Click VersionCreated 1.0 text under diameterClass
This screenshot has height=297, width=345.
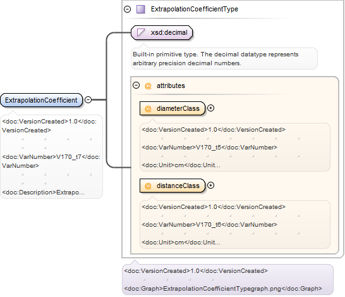[x=214, y=129]
